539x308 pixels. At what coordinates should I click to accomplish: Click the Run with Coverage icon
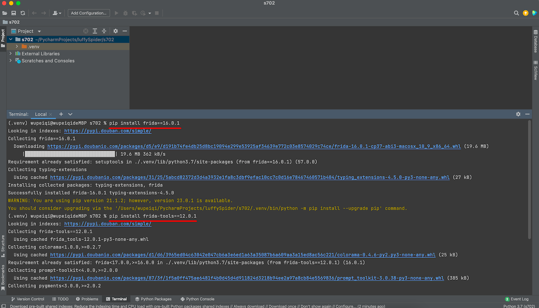pos(134,13)
